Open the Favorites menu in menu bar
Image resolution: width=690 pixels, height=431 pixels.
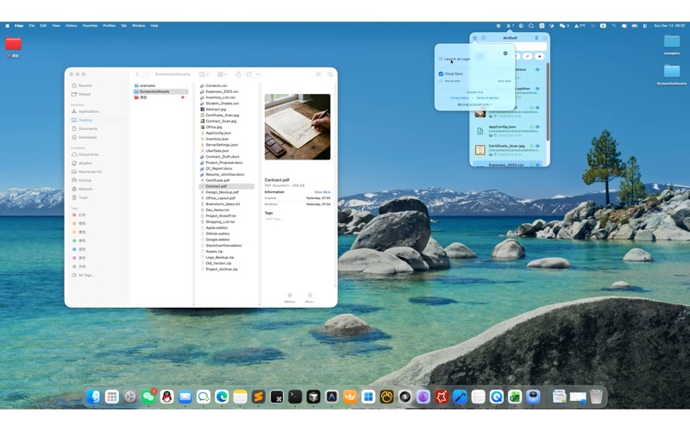click(x=90, y=26)
